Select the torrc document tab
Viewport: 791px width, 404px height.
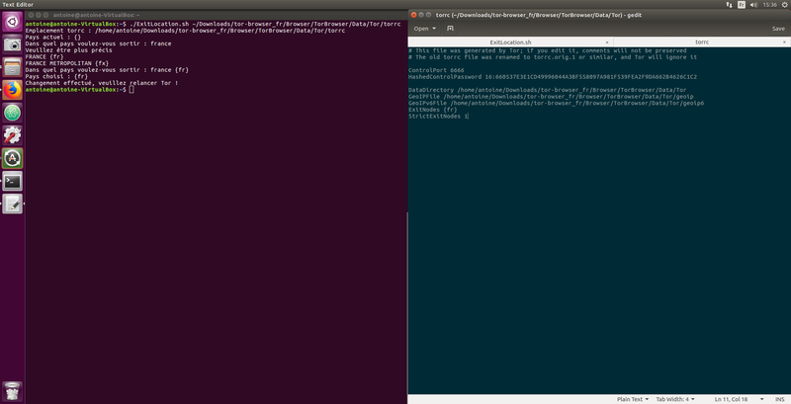(x=701, y=42)
